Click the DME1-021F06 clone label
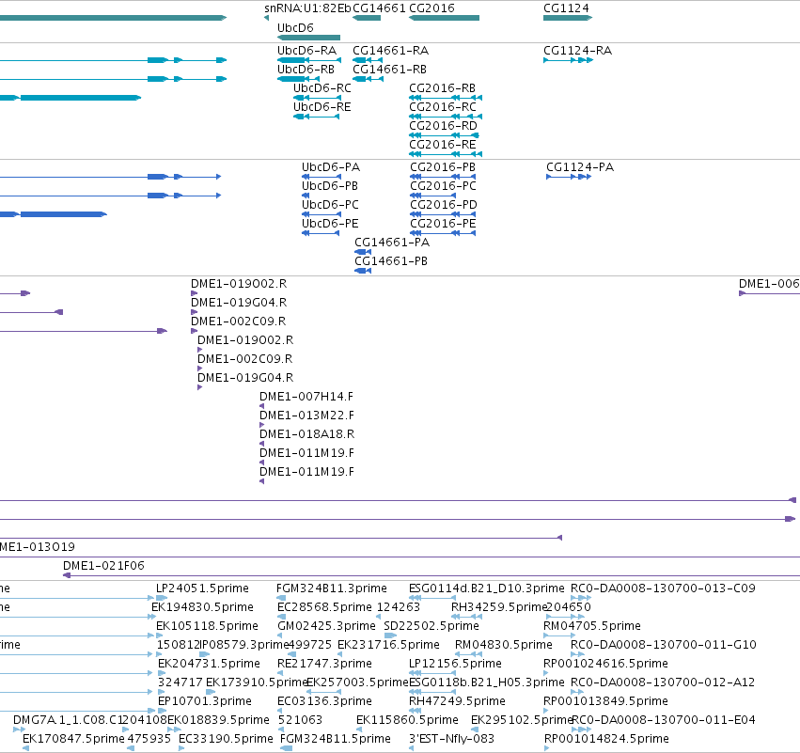800x753 pixels. click(103, 566)
